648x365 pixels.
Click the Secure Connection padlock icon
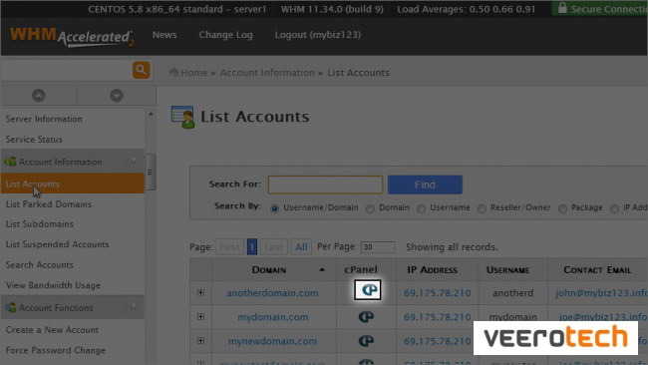[x=562, y=8]
